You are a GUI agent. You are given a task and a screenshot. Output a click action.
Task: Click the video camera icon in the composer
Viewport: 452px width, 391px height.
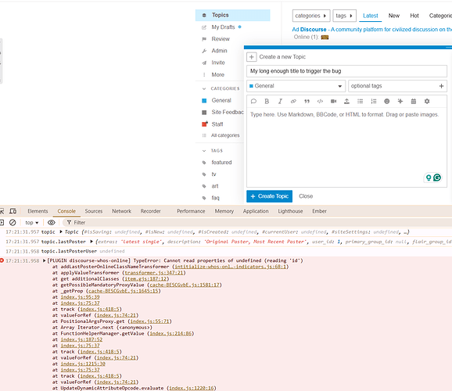[x=333, y=101]
